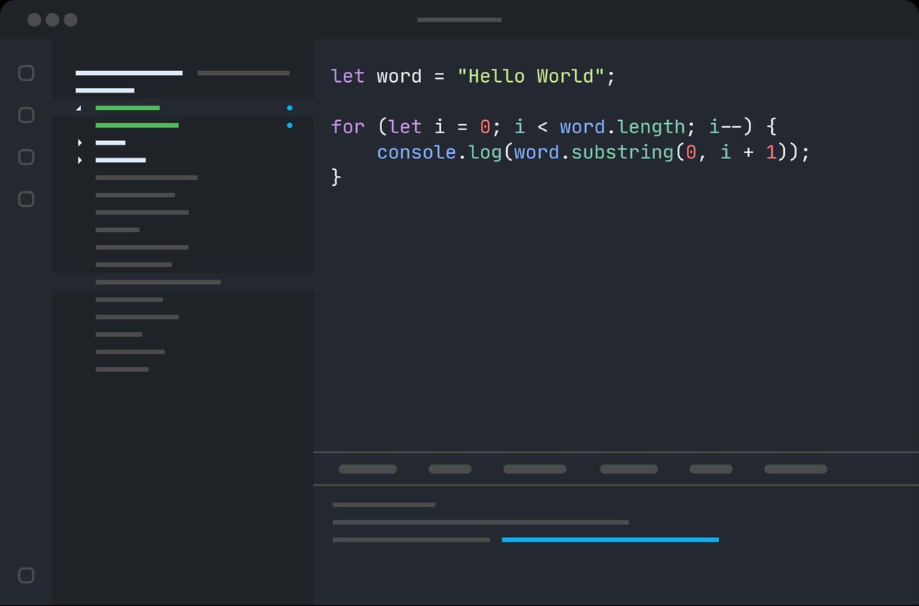Click the blue link bar in bottom panel

point(610,540)
